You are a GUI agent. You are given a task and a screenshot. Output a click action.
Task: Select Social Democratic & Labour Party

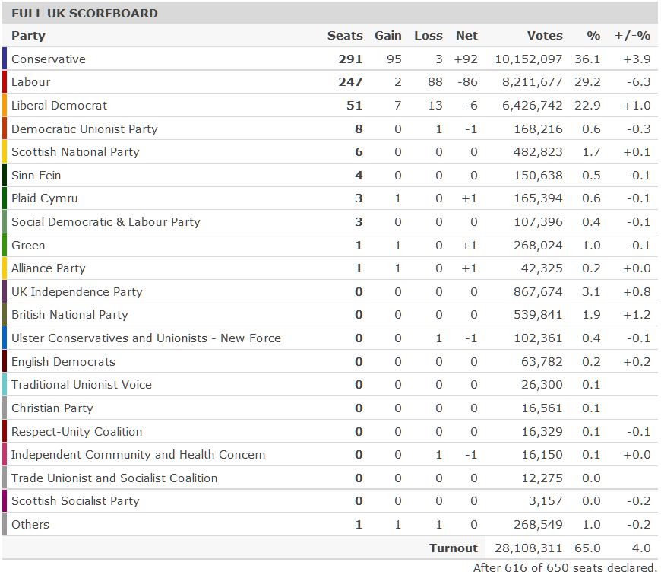coord(106,222)
